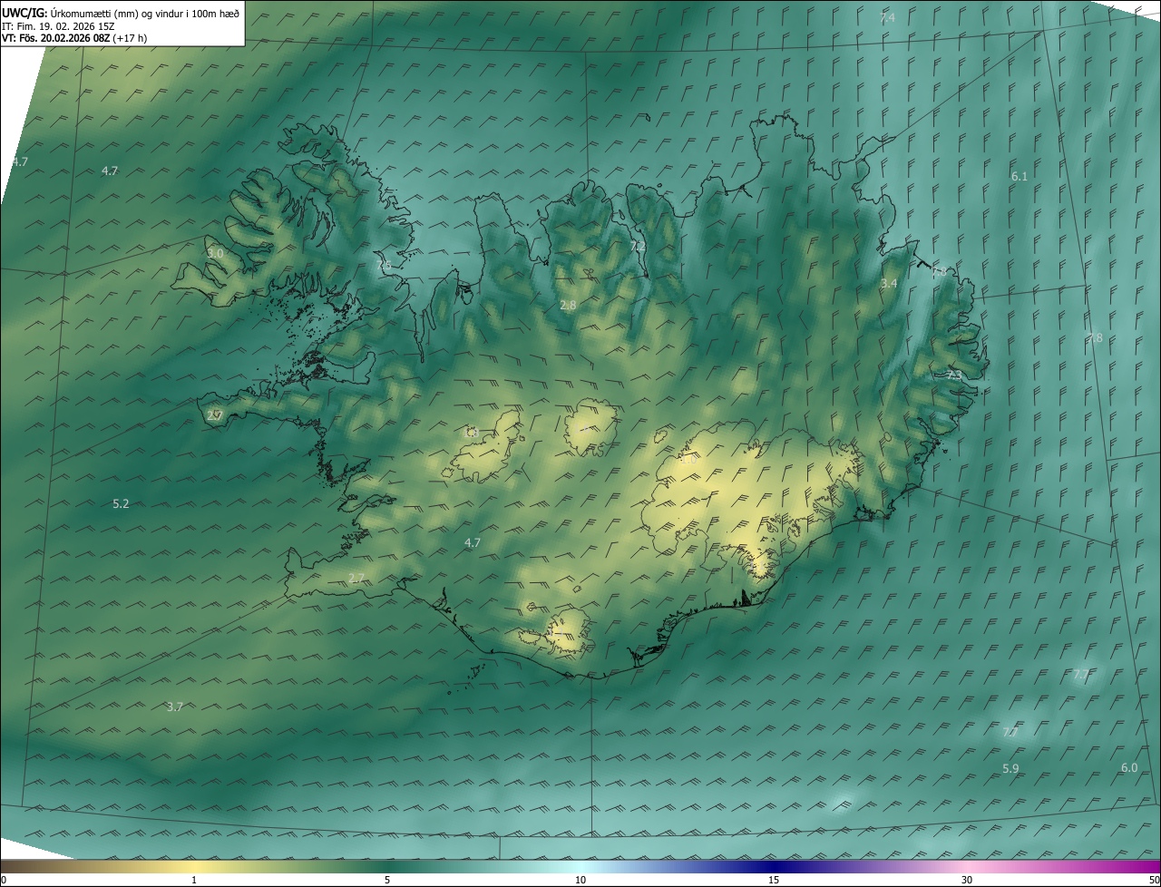The image size is (1161, 887).
Task: Select the 7.3 label in the Eastfjords
Action: coord(954,375)
